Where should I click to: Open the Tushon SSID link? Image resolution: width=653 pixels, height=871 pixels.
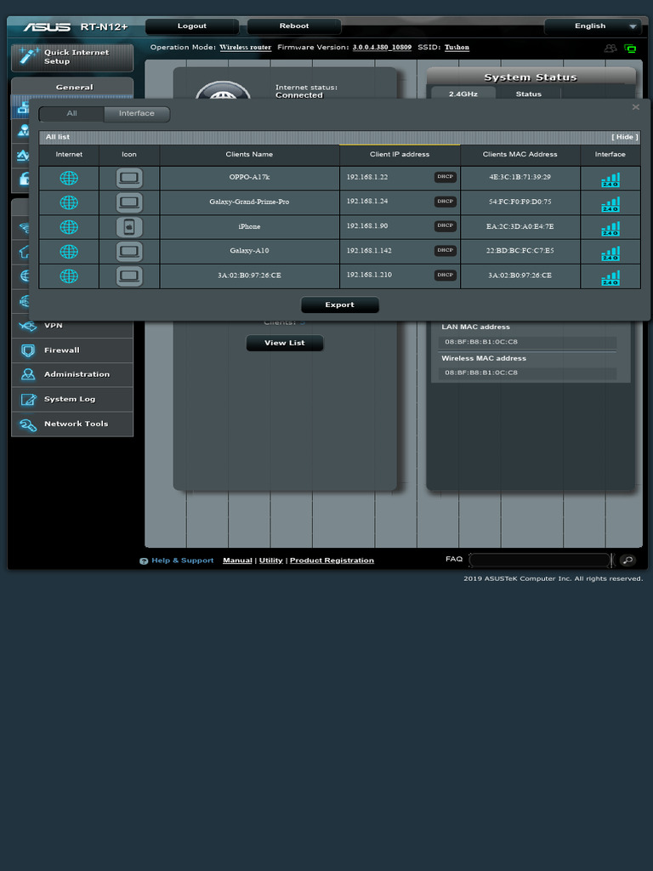(x=457, y=48)
